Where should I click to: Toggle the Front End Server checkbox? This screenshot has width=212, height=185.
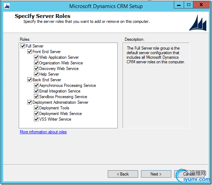[x=29, y=52]
